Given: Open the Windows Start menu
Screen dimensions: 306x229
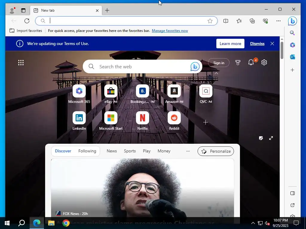Looking at the screenshot, I should 7,223.
